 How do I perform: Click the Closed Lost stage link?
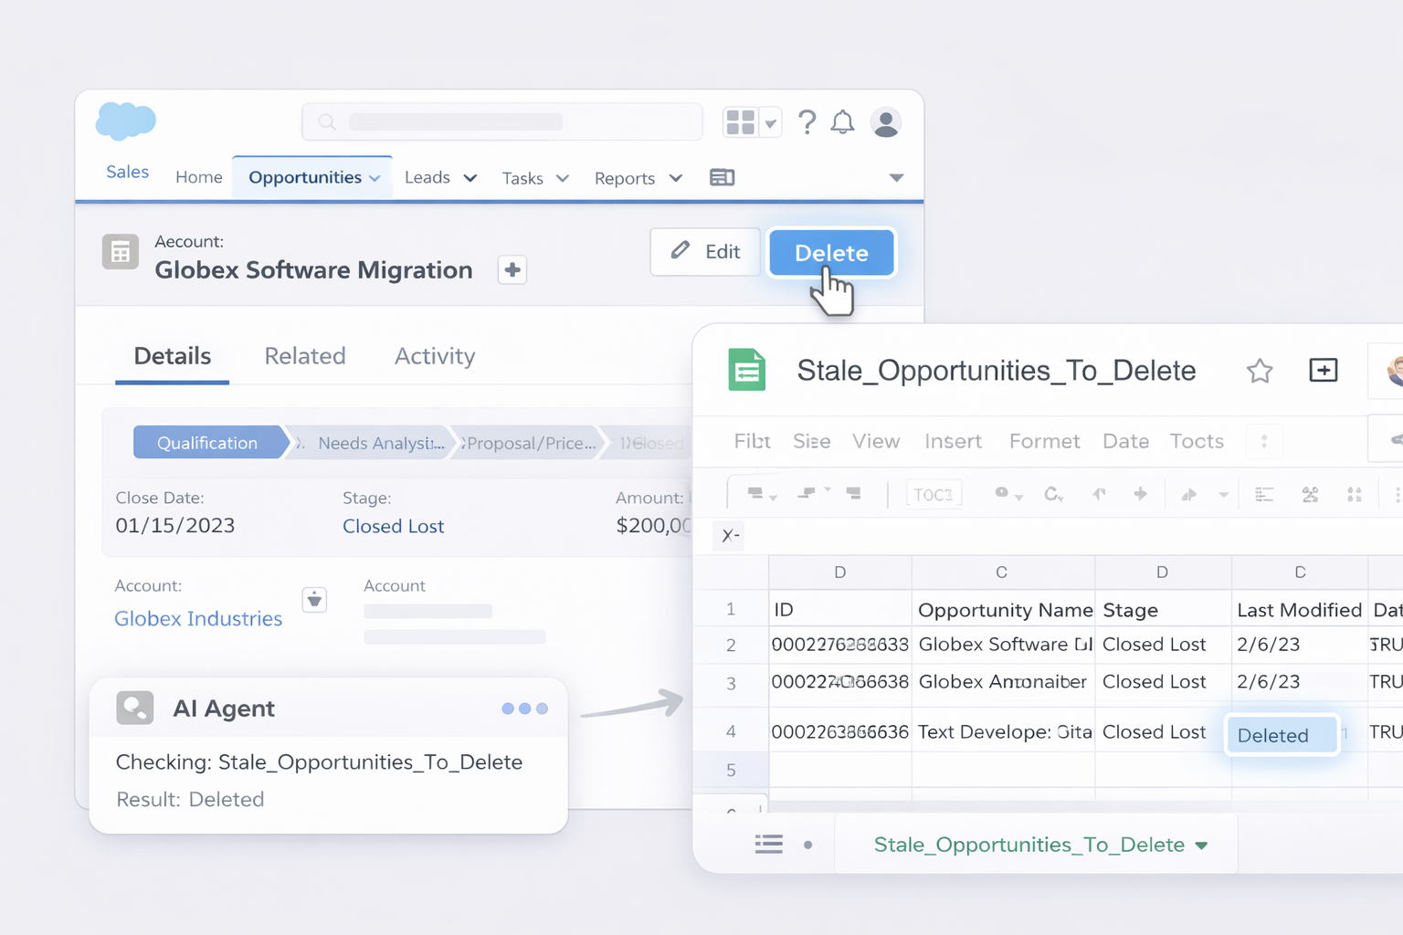pyautogui.click(x=393, y=526)
